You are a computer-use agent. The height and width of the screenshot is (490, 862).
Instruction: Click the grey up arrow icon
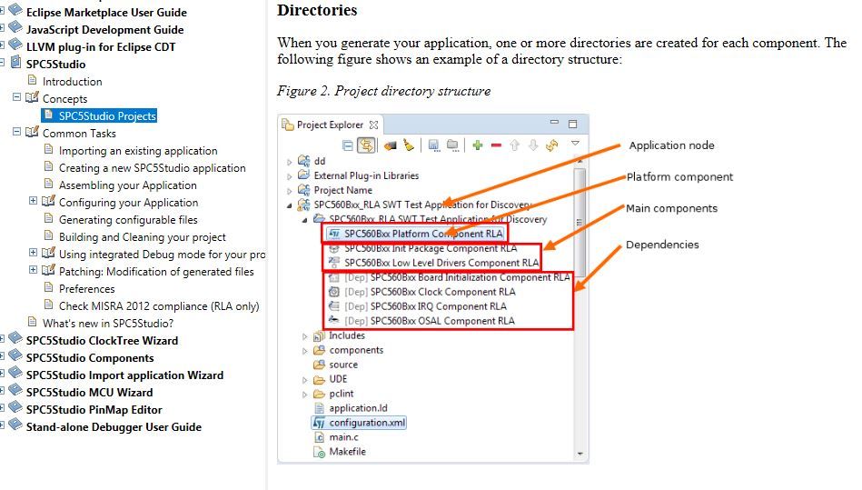pyautogui.click(x=514, y=145)
